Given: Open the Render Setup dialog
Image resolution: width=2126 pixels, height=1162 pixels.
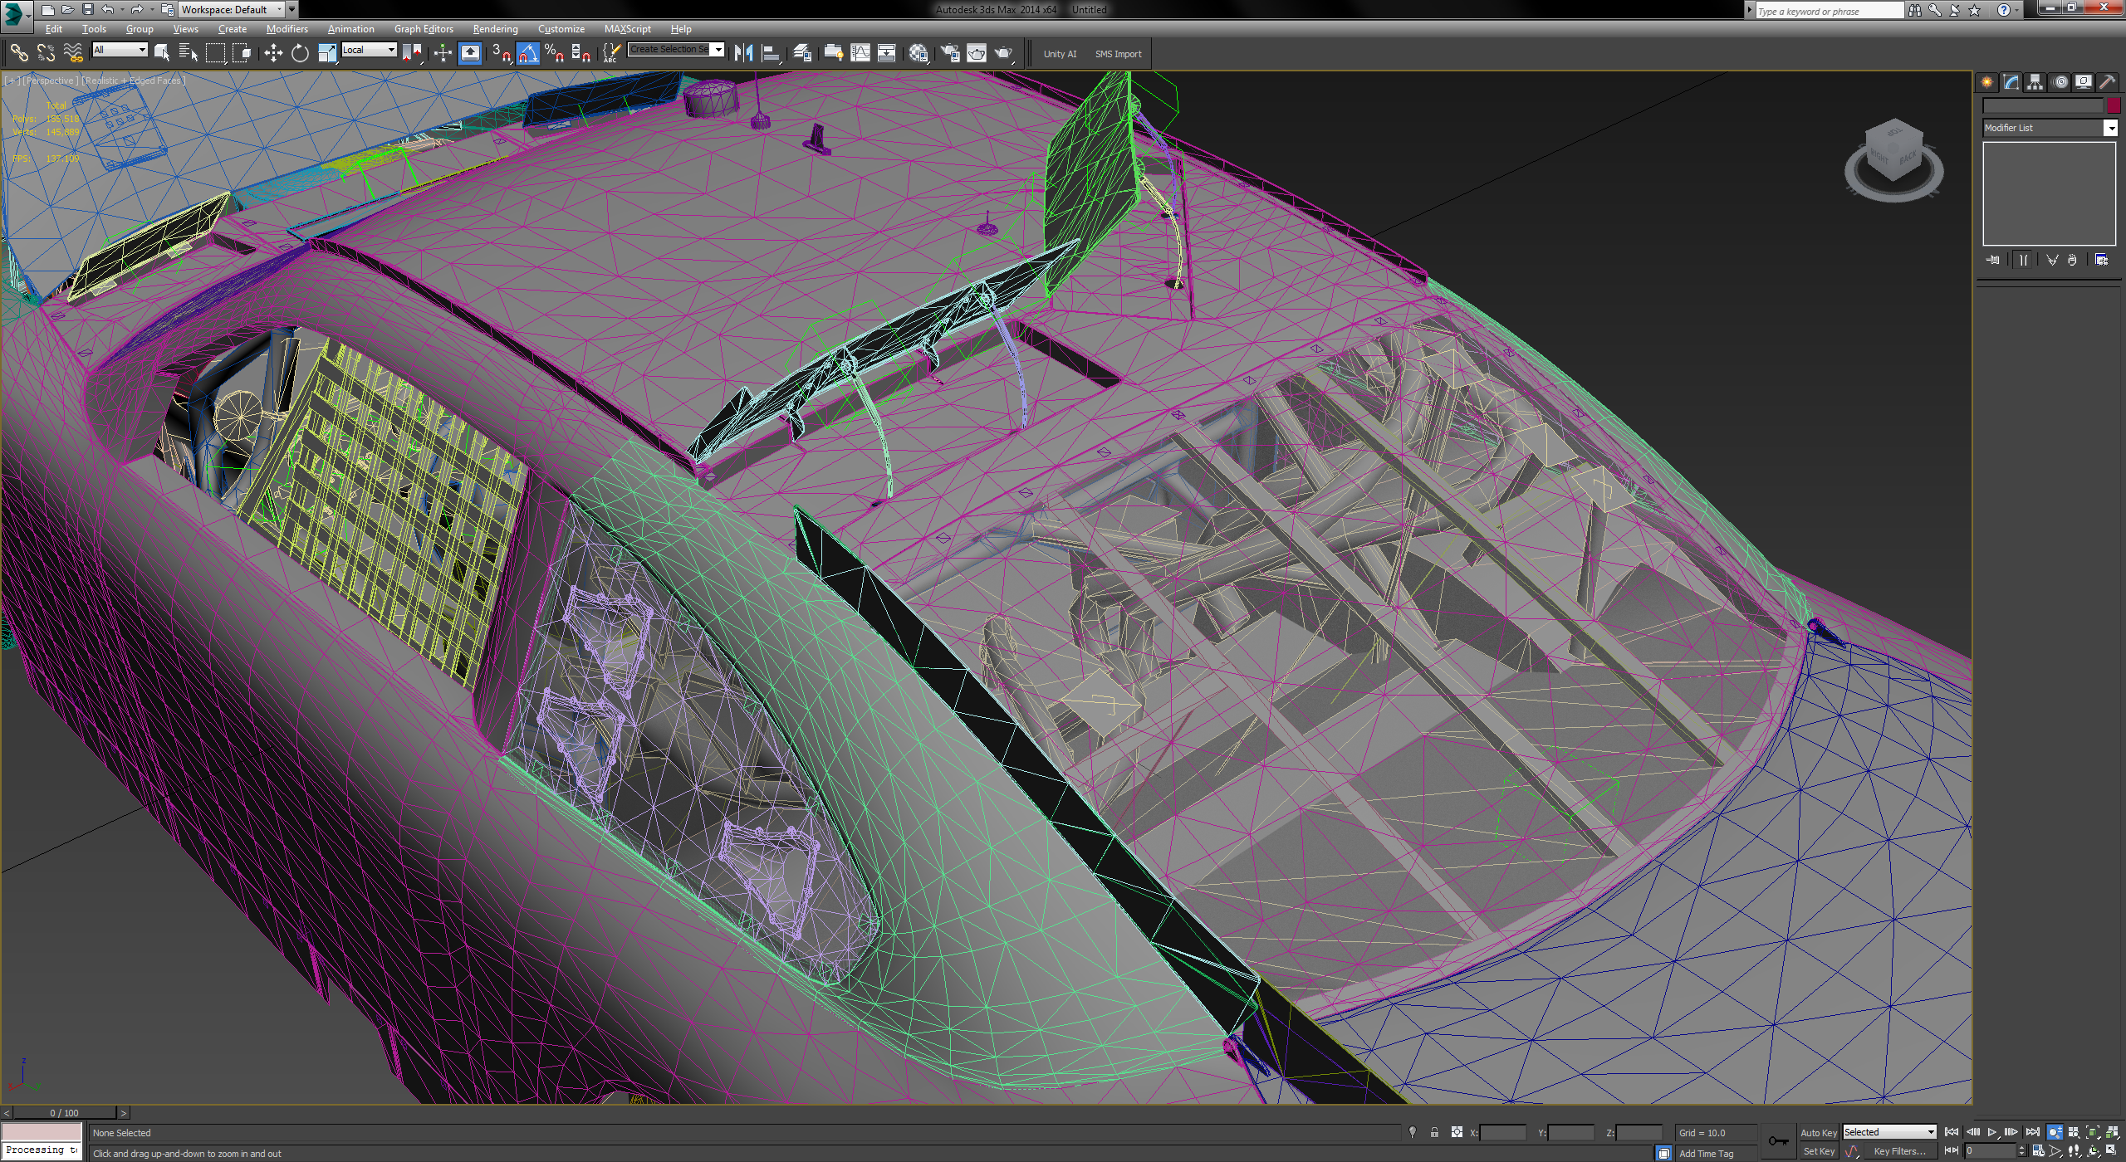Looking at the screenshot, I should pos(950,52).
